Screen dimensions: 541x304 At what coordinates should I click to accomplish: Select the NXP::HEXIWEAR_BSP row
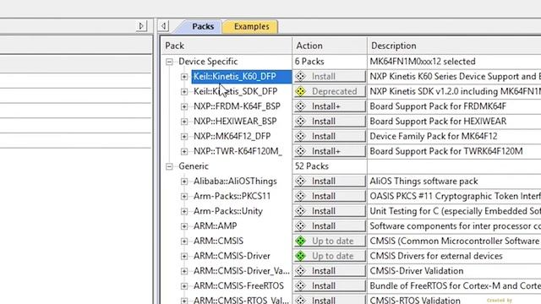point(235,122)
